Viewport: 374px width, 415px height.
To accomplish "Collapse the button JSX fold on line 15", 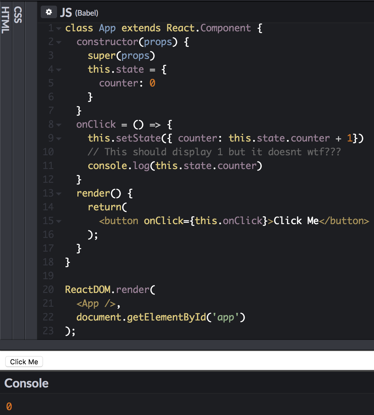I will pyautogui.click(x=58, y=221).
